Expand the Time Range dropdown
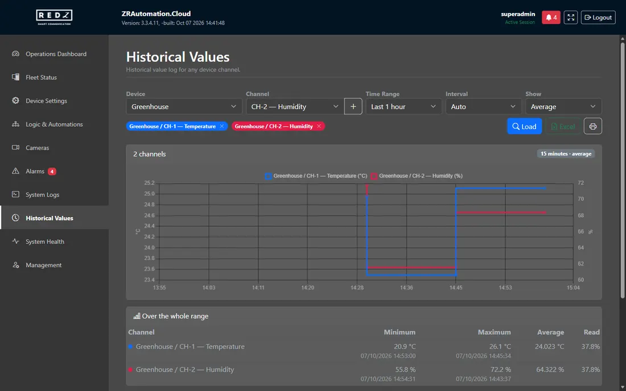626x391 pixels. click(x=403, y=106)
